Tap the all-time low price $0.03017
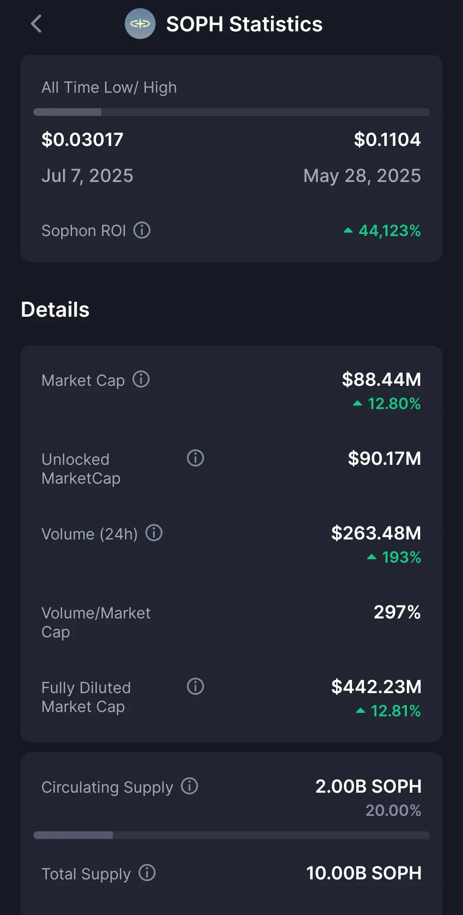Image resolution: width=463 pixels, height=915 pixels. 82,139
